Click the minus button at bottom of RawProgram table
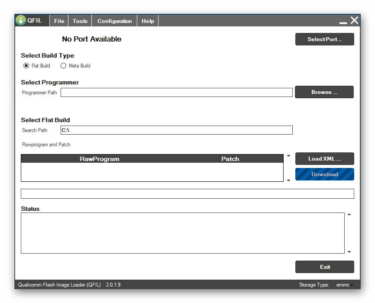 pos(289,181)
